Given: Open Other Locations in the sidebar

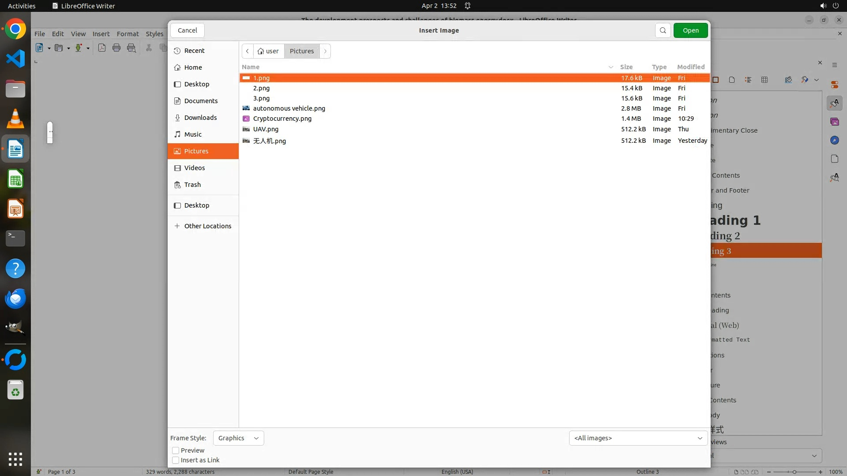Looking at the screenshot, I should tap(207, 226).
